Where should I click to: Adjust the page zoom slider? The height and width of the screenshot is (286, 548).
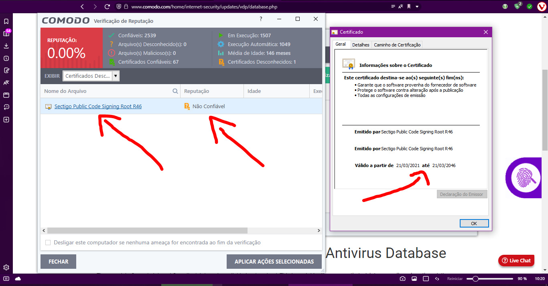tap(490, 278)
